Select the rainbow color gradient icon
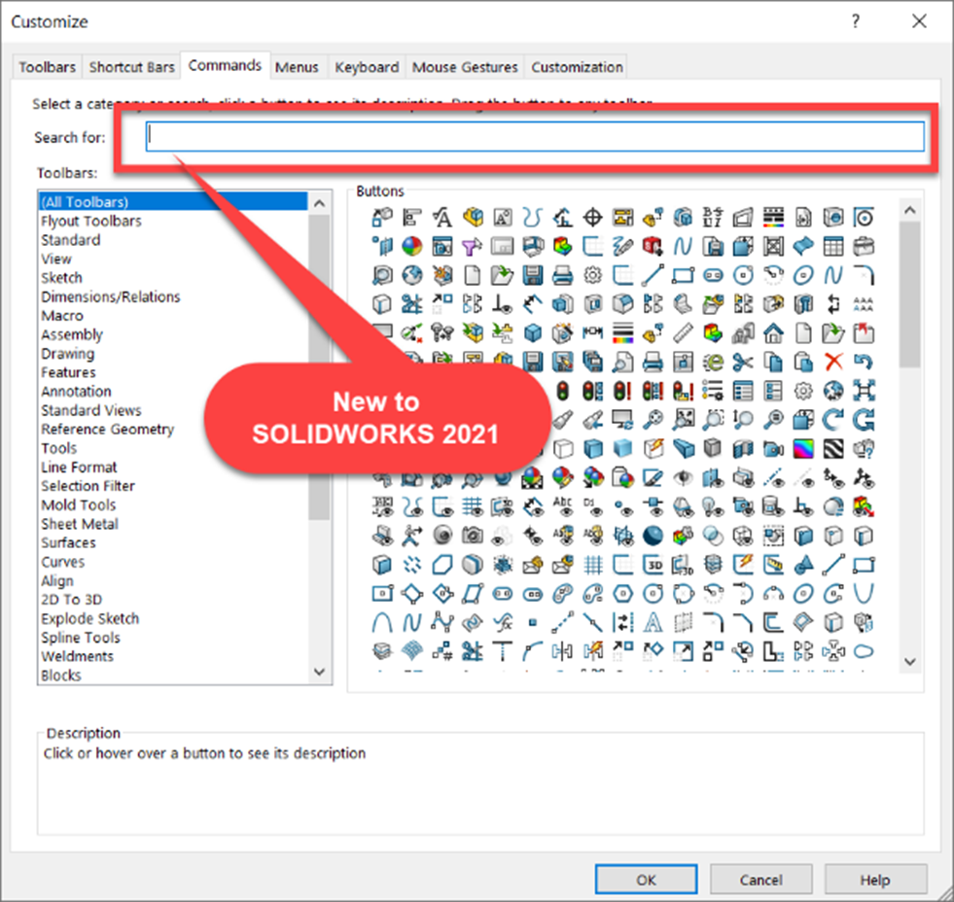 [x=803, y=449]
